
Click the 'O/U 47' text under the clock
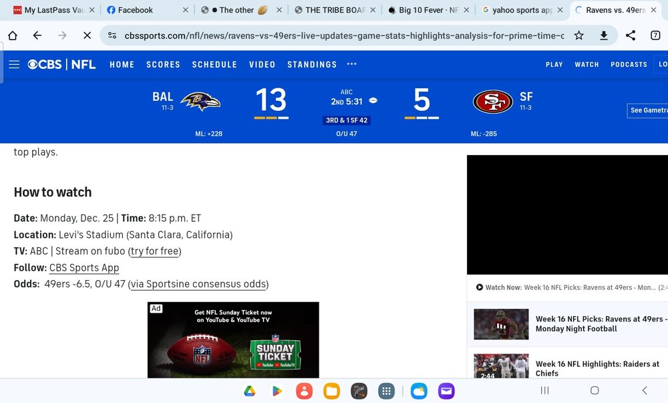[x=346, y=134]
